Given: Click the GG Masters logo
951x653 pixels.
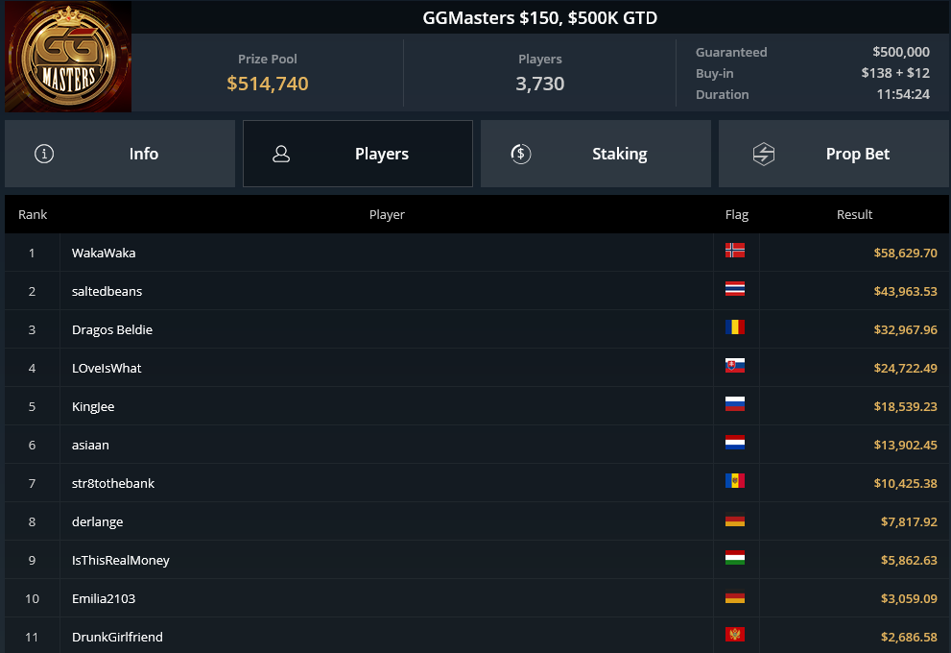Looking at the screenshot, I should pos(68,57).
